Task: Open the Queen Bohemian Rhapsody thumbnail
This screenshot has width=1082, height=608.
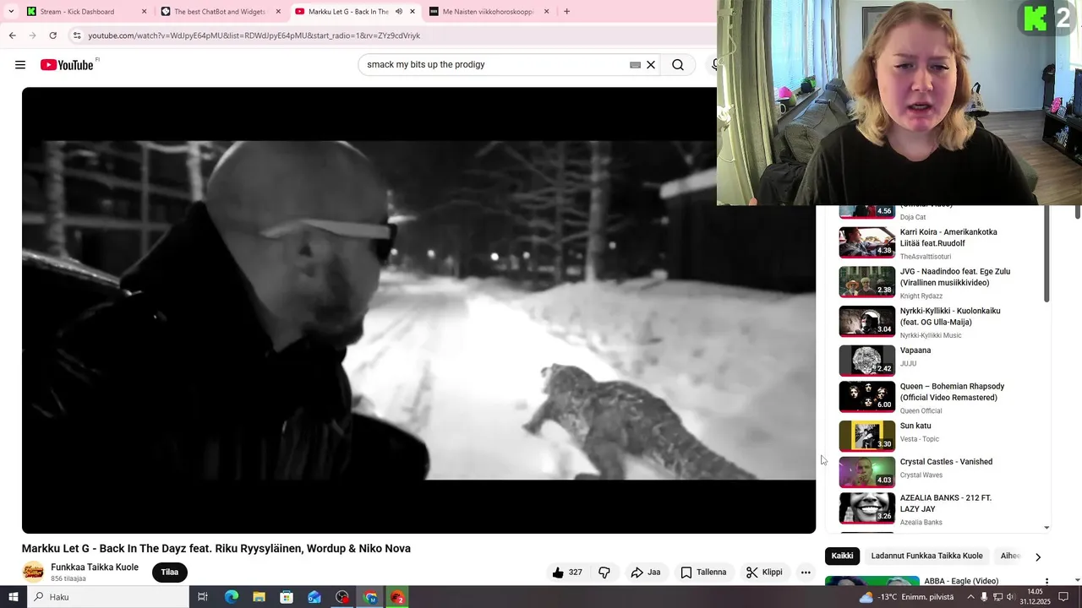Action: [x=866, y=396]
